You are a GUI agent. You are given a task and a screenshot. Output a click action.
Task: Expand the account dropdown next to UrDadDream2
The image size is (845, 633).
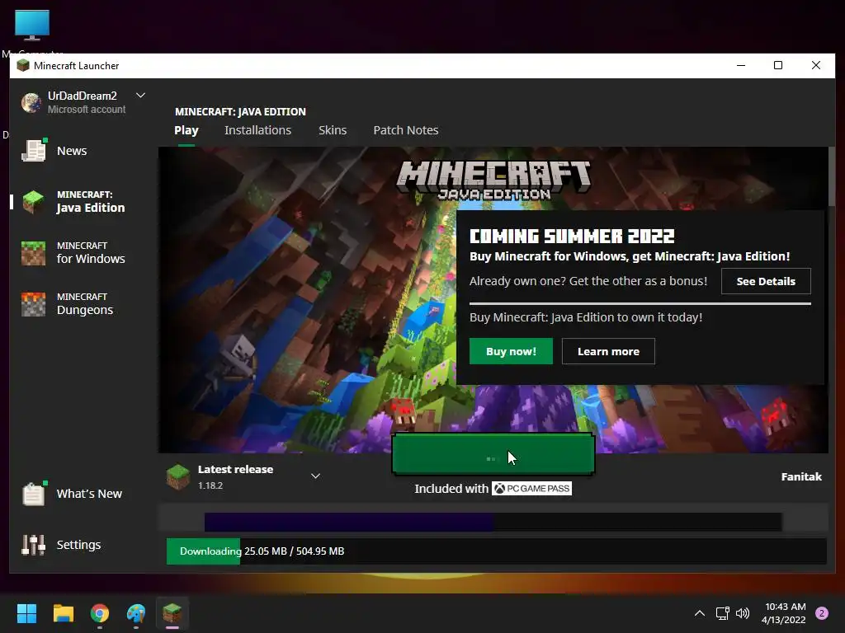[x=140, y=96]
